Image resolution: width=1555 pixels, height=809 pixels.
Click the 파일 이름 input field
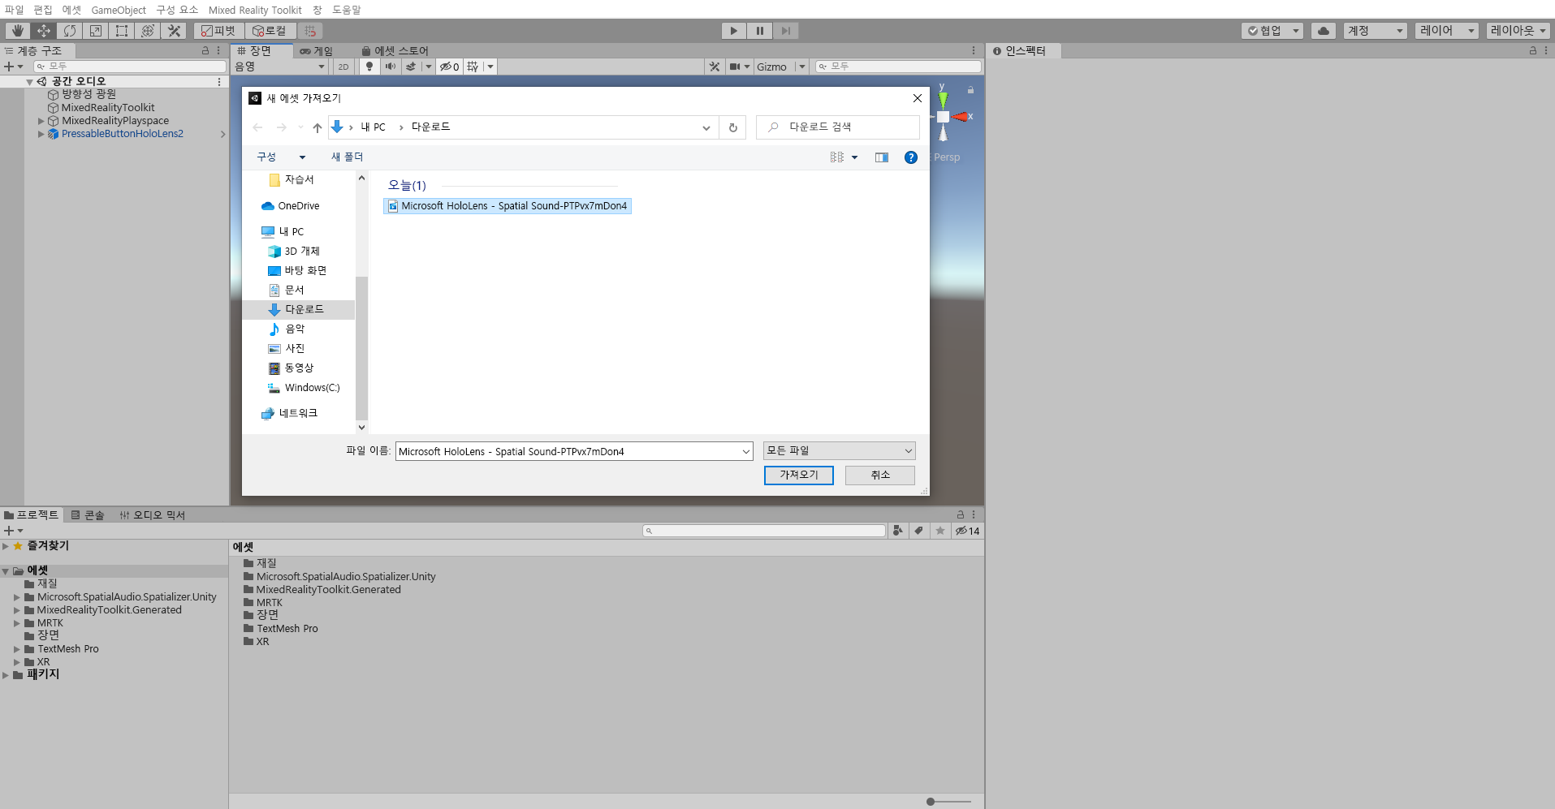pyautogui.click(x=574, y=451)
